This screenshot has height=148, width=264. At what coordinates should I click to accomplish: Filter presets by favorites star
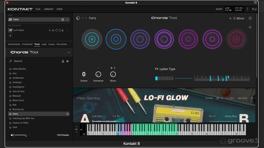tap(68, 61)
